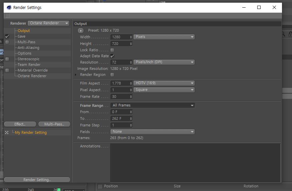292x191 pixels.
Task: Open the HDTV (16:9) film aspect dropdown
Action: click(x=164, y=83)
